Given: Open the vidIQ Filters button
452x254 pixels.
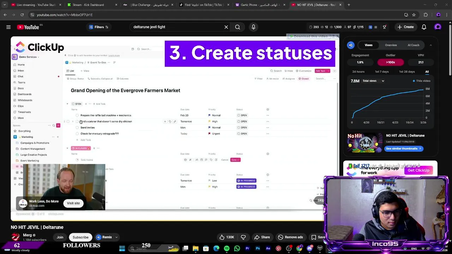Looking at the screenshot, I should pyautogui.click(x=99, y=27).
